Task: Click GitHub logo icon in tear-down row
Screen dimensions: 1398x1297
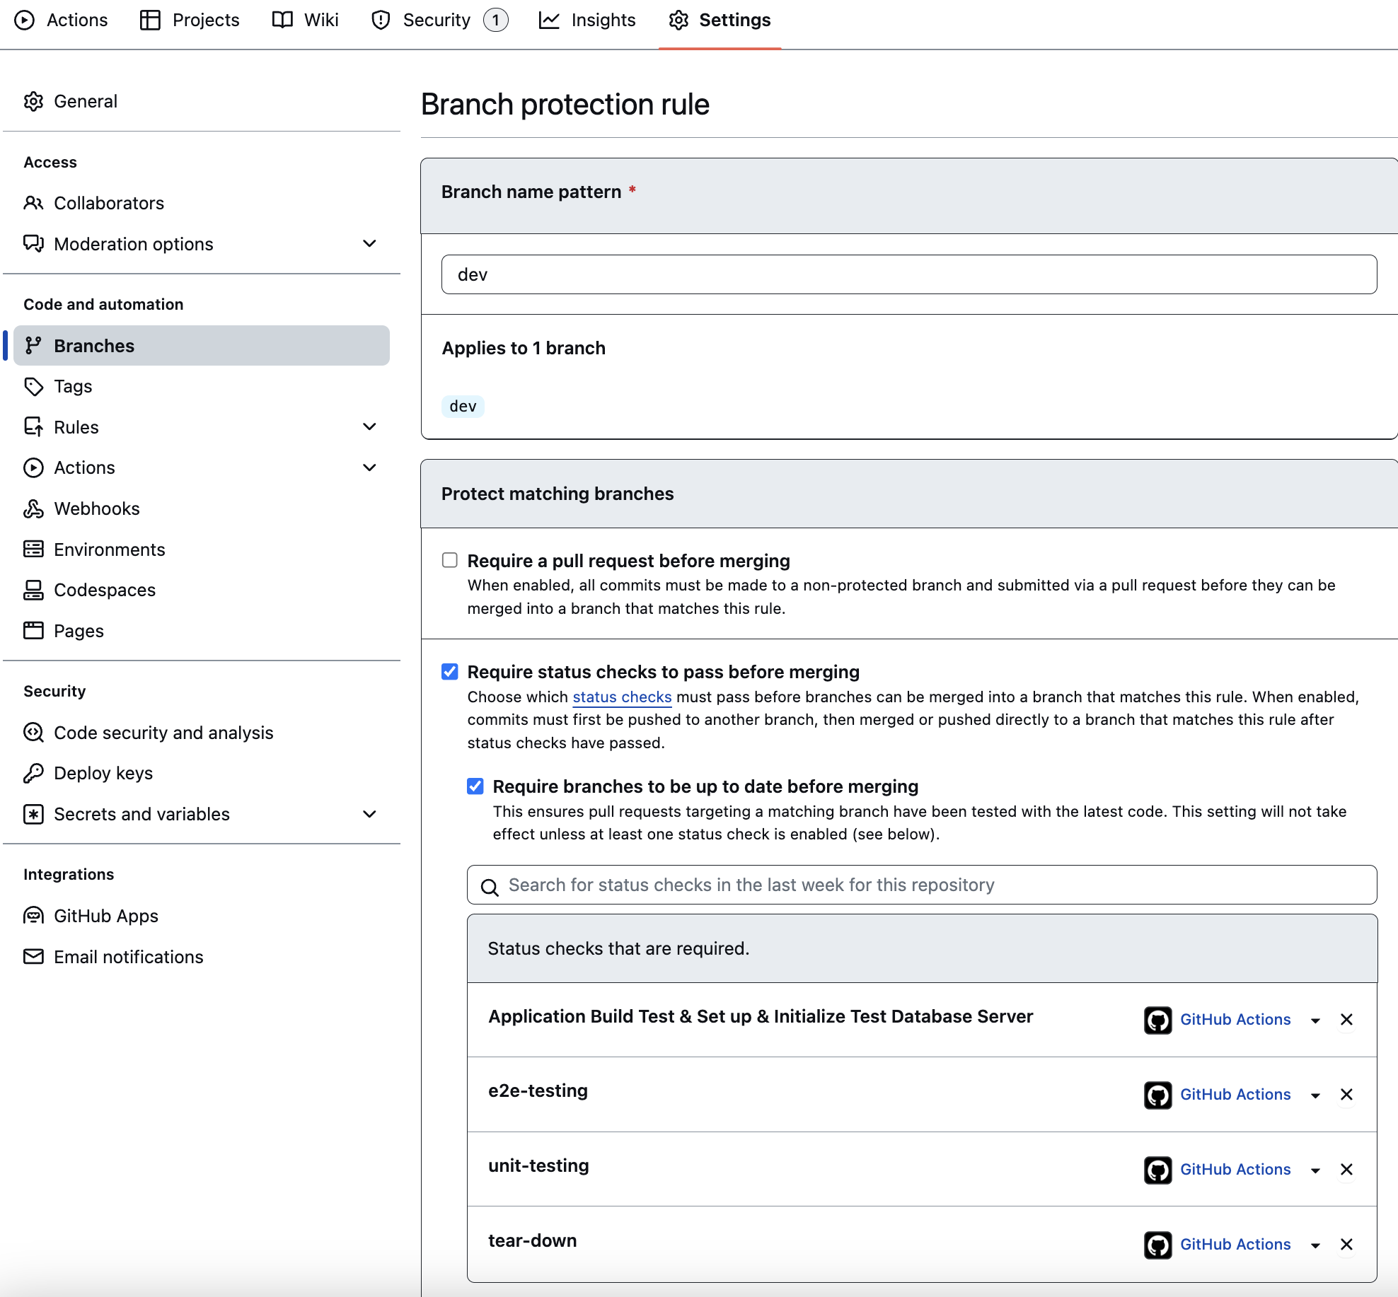Action: click(x=1157, y=1245)
